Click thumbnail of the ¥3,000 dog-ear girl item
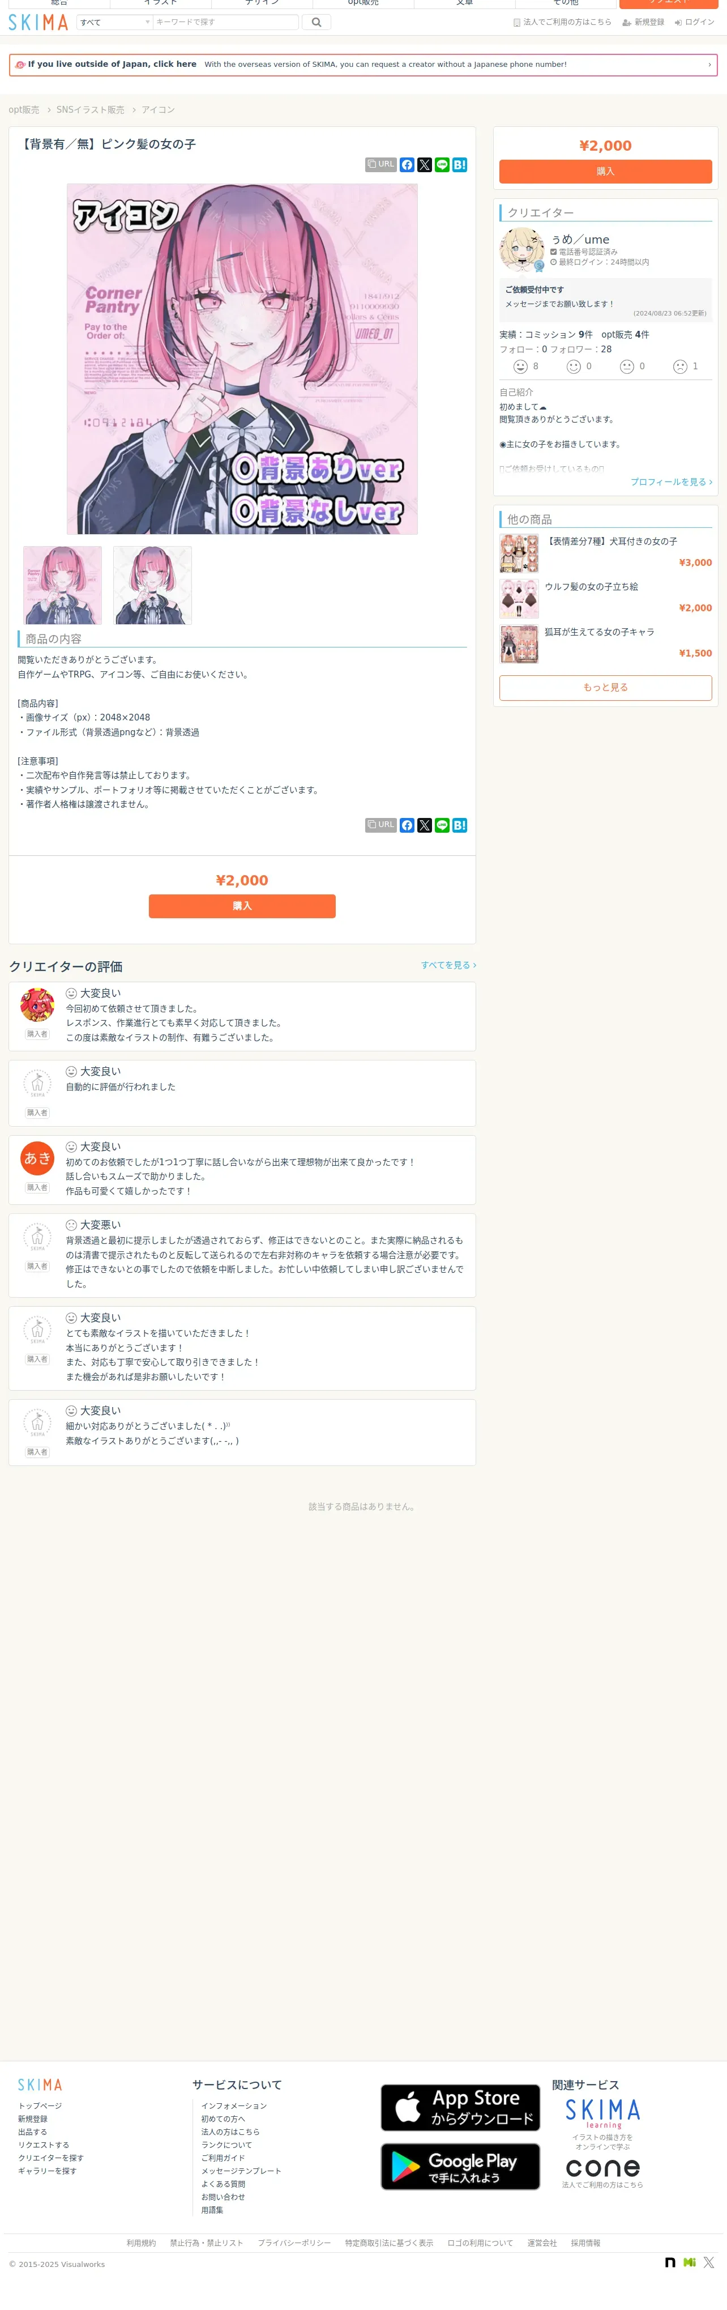The width and height of the screenshot is (727, 2310). point(519,553)
